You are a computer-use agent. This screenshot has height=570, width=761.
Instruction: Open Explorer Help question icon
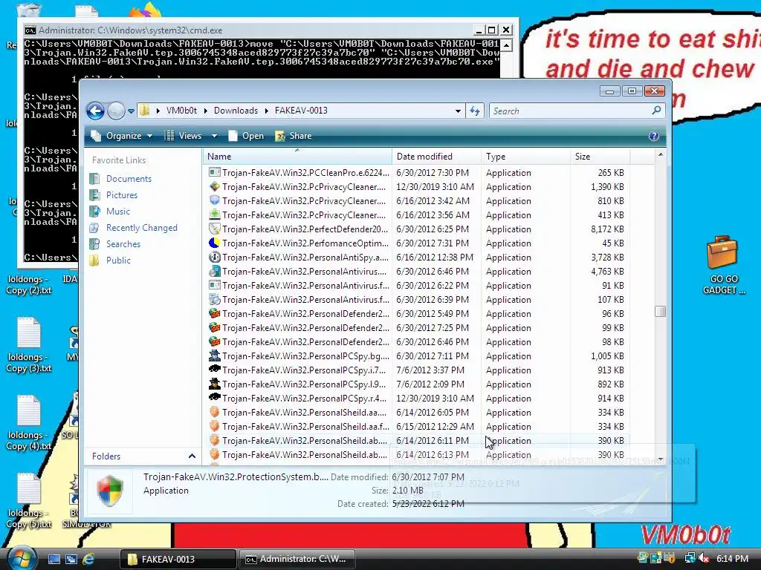tap(654, 136)
